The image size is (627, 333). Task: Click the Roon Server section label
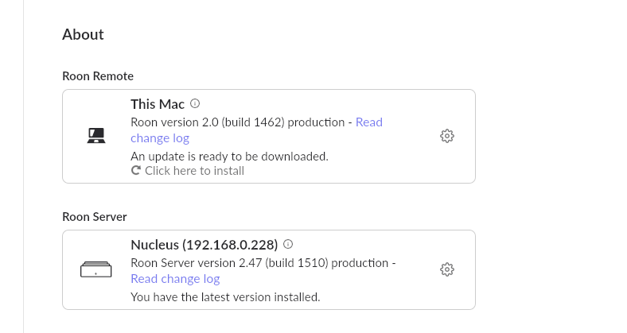click(95, 216)
